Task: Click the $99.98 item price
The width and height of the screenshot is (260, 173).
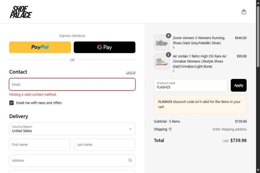Action: pos(242,56)
